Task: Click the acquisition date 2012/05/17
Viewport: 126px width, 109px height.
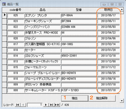Action: click(108, 15)
